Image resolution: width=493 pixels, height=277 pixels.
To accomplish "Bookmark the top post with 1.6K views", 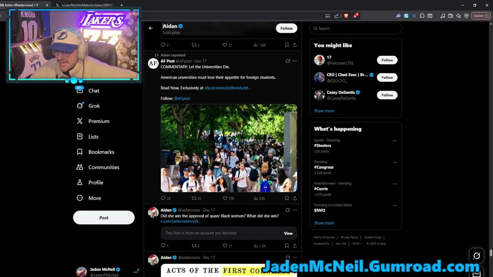I will (287, 45).
